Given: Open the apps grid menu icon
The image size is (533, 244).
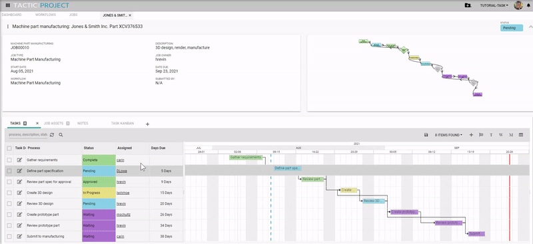Looking at the screenshot, I should (x=8, y=5).
